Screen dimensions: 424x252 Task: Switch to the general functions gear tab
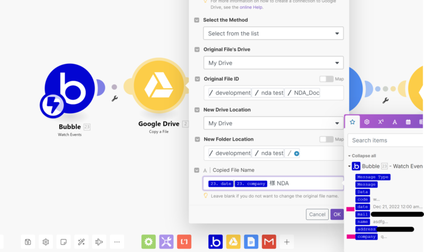pos(367,122)
